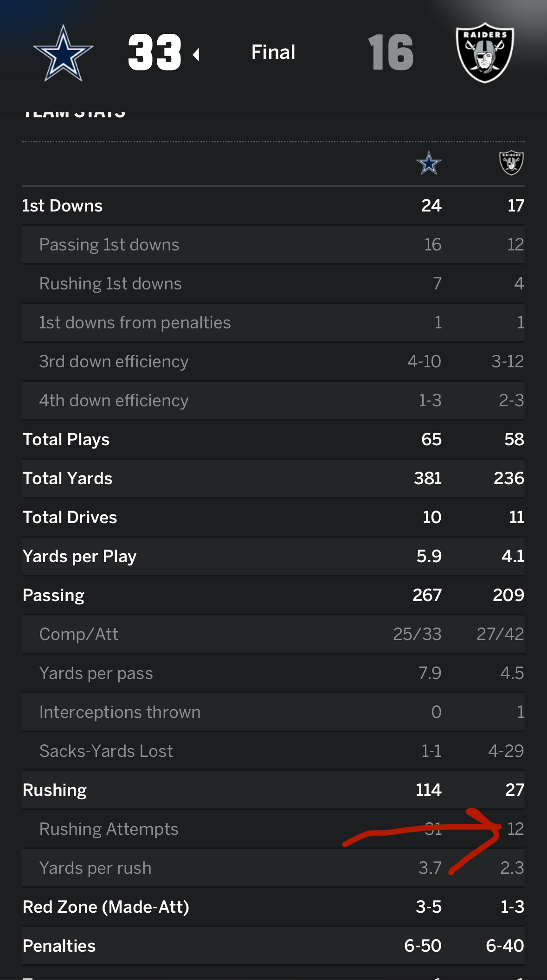Tap the "3rd down efficiency" label
Viewport: 547px width, 980px height.
coord(114,362)
